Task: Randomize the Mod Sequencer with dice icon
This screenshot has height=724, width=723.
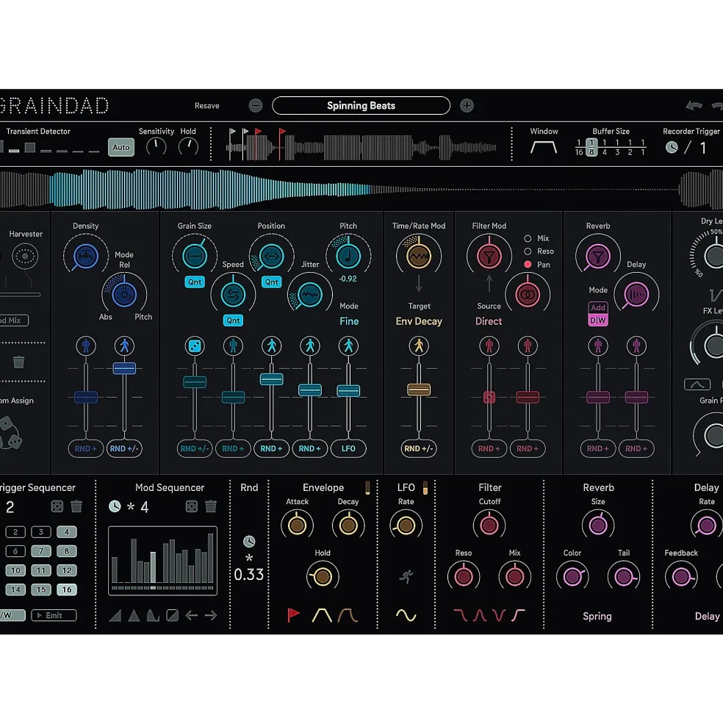Action: (x=191, y=506)
